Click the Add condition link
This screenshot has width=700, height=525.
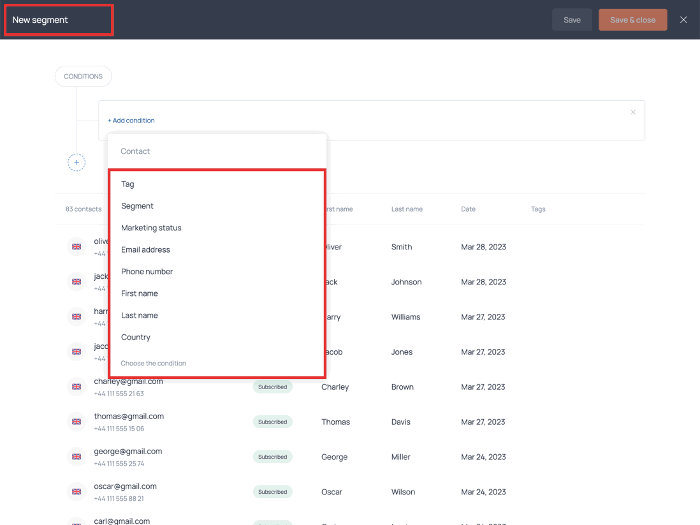click(x=131, y=120)
